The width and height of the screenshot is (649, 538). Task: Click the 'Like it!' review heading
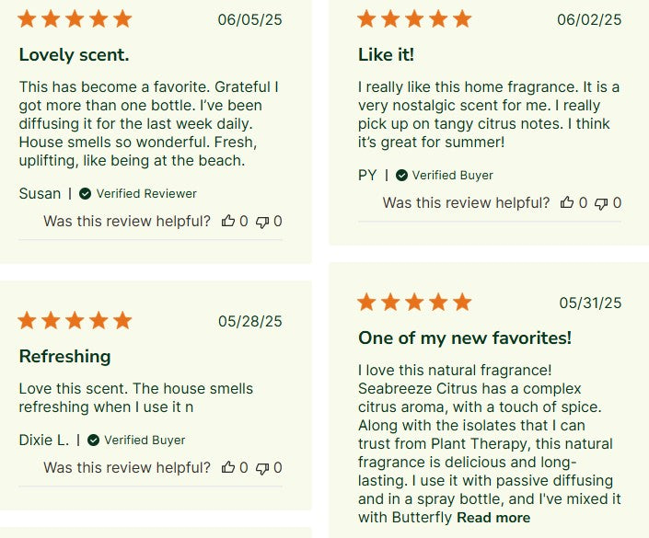(386, 54)
